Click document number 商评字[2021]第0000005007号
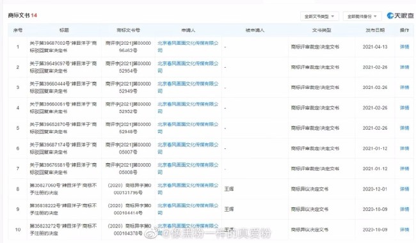 coord(128,148)
